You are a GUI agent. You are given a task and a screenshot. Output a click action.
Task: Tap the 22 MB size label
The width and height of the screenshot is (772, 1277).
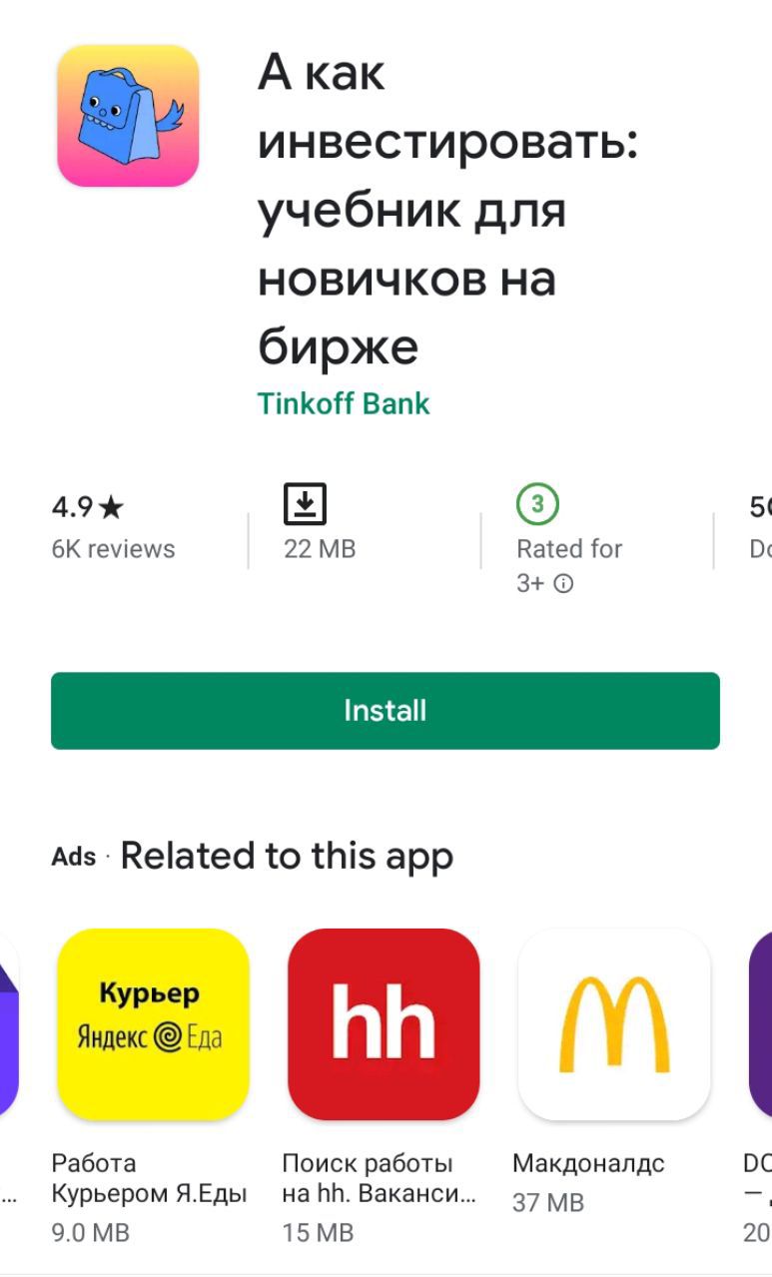[320, 549]
